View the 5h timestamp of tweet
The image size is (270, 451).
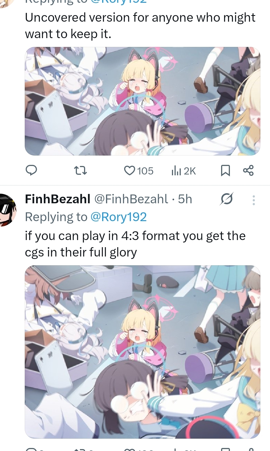pyautogui.click(x=185, y=199)
